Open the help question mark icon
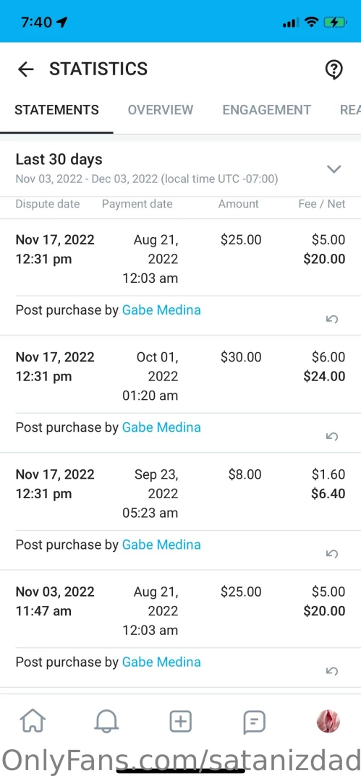Image resolution: width=361 pixels, height=781 pixels. coord(334,69)
